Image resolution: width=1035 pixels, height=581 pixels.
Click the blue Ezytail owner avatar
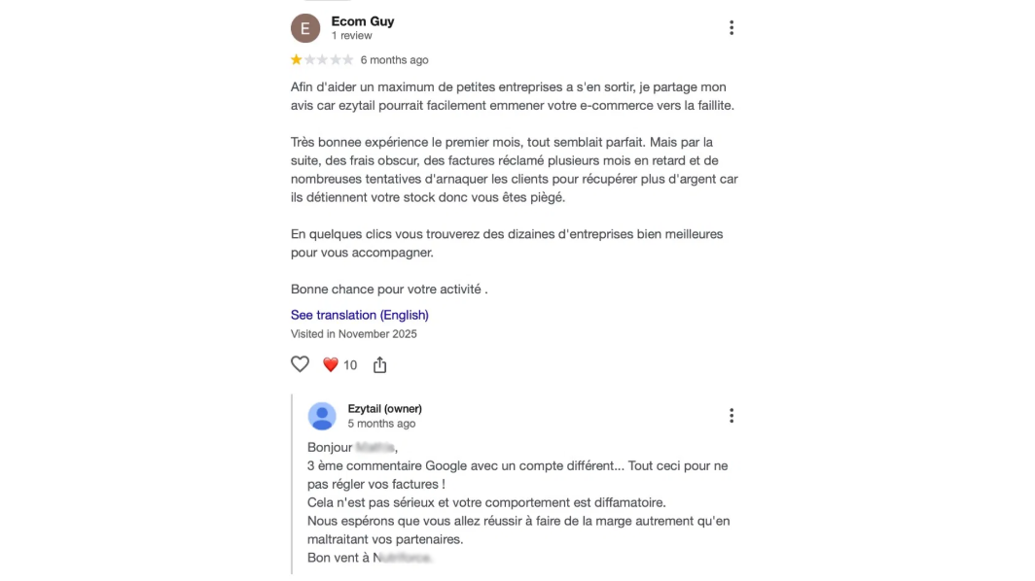coord(322,416)
